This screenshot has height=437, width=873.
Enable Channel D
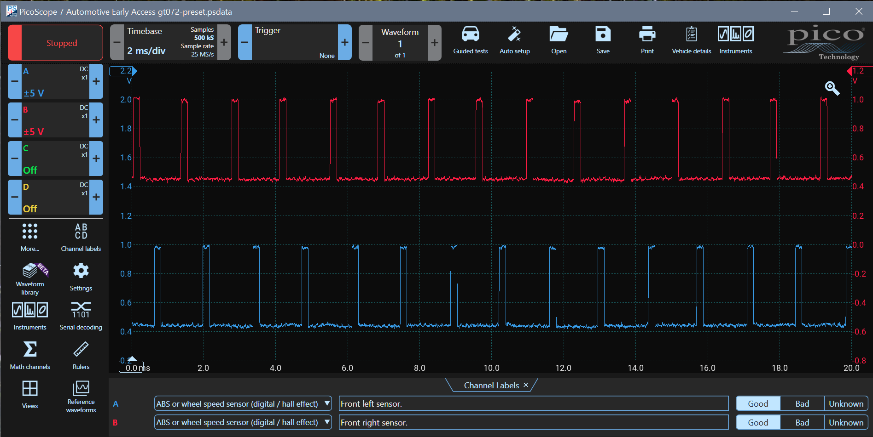[x=96, y=197]
